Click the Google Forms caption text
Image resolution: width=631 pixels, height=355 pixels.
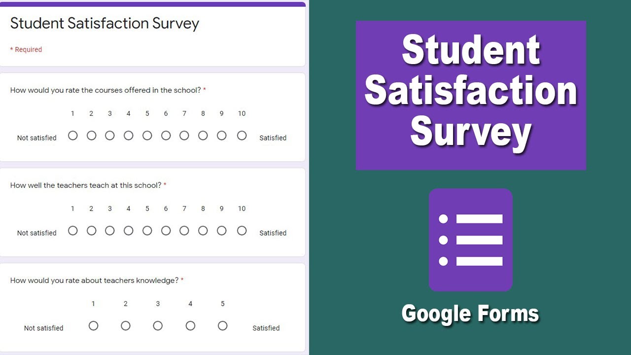(x=470, y=314)
